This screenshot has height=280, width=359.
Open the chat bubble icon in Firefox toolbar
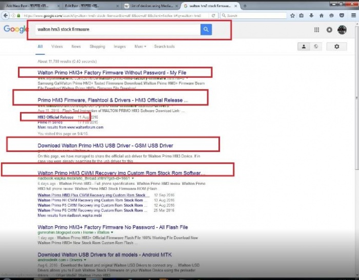coord(331,15)
